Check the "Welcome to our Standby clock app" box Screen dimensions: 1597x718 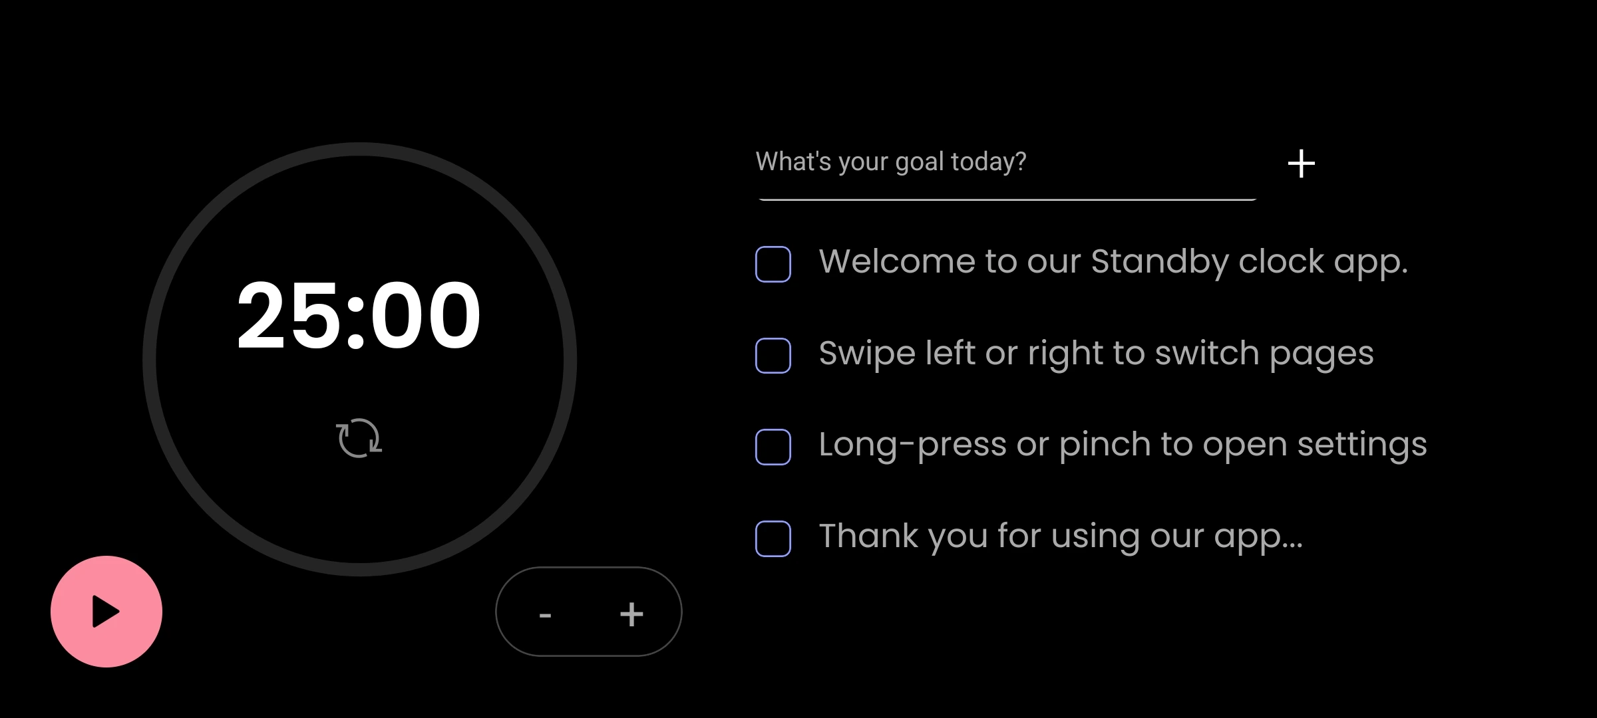coord(773,264)
